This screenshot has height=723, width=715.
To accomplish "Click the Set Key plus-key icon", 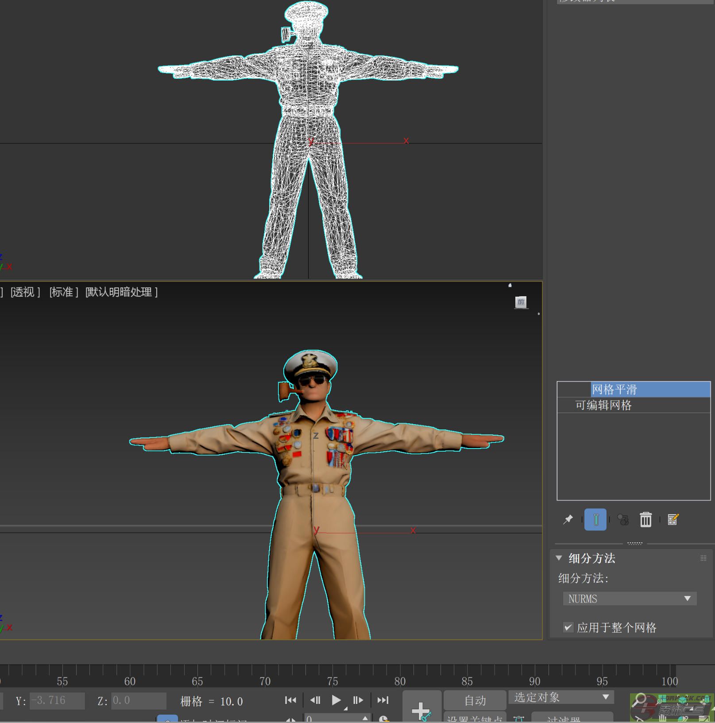I will 421,710.
